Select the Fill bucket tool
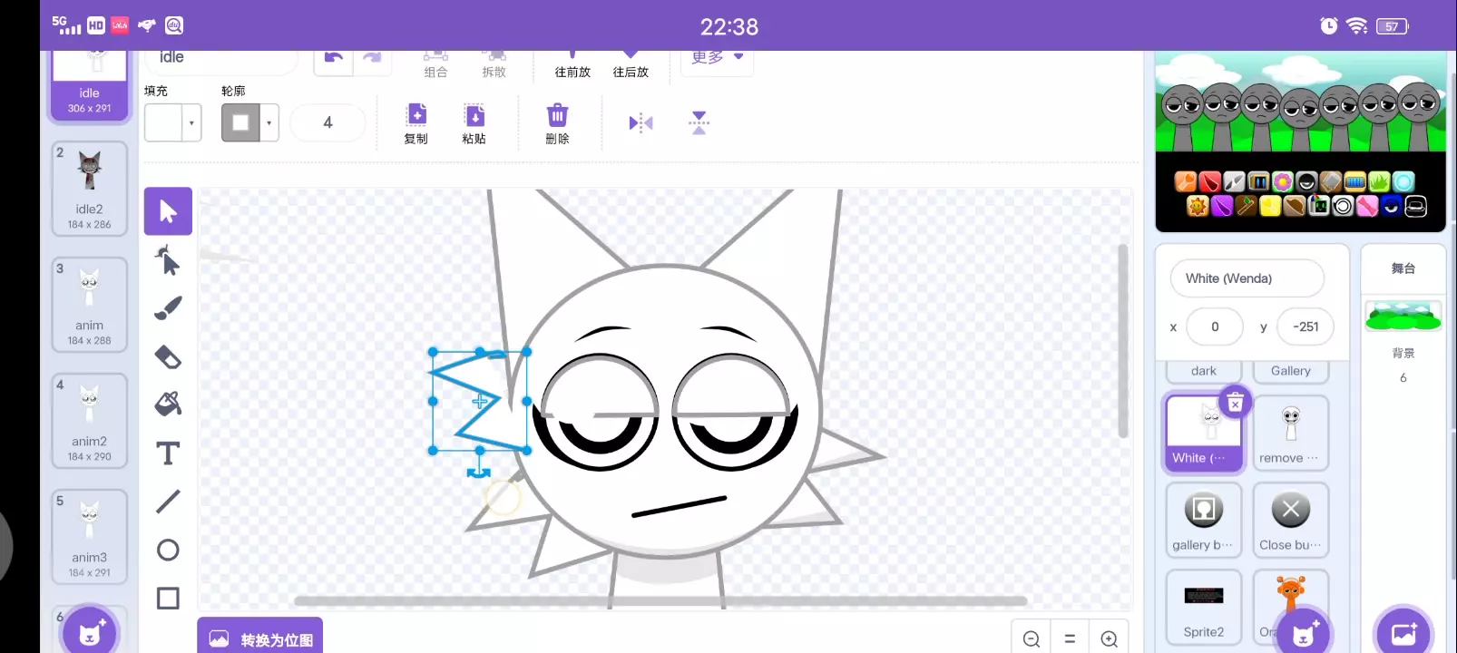The width and height of the screenshot is (1457, 653). (168, 404)
